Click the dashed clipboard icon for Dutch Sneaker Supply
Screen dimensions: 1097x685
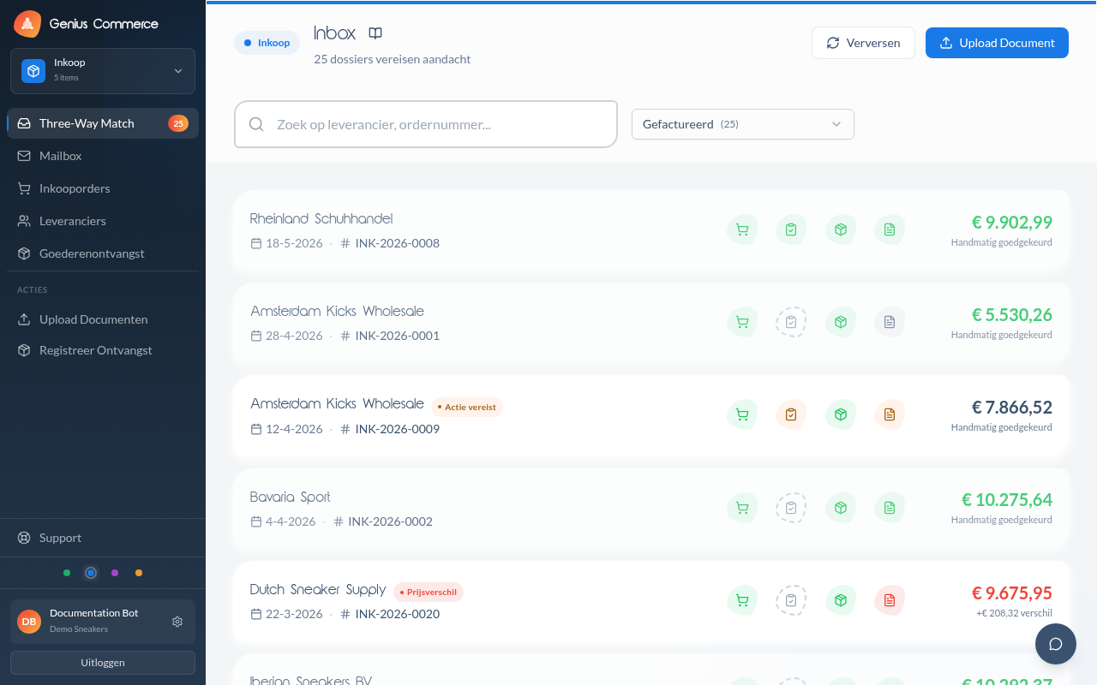coord(791,600)
